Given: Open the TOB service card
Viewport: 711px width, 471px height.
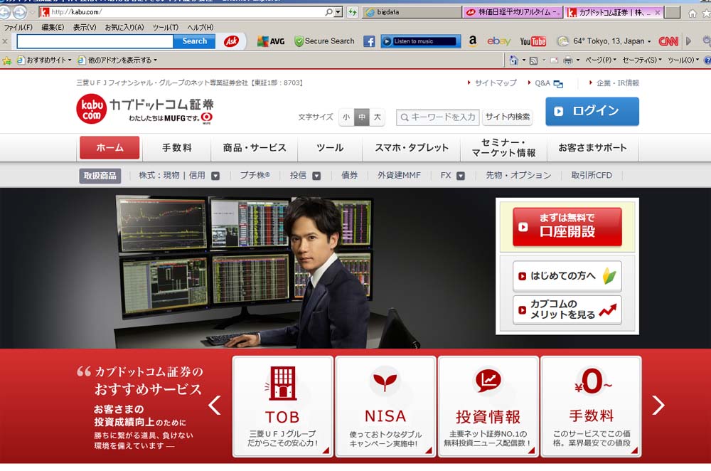Looking at the screenshot, I should (282, 406).
